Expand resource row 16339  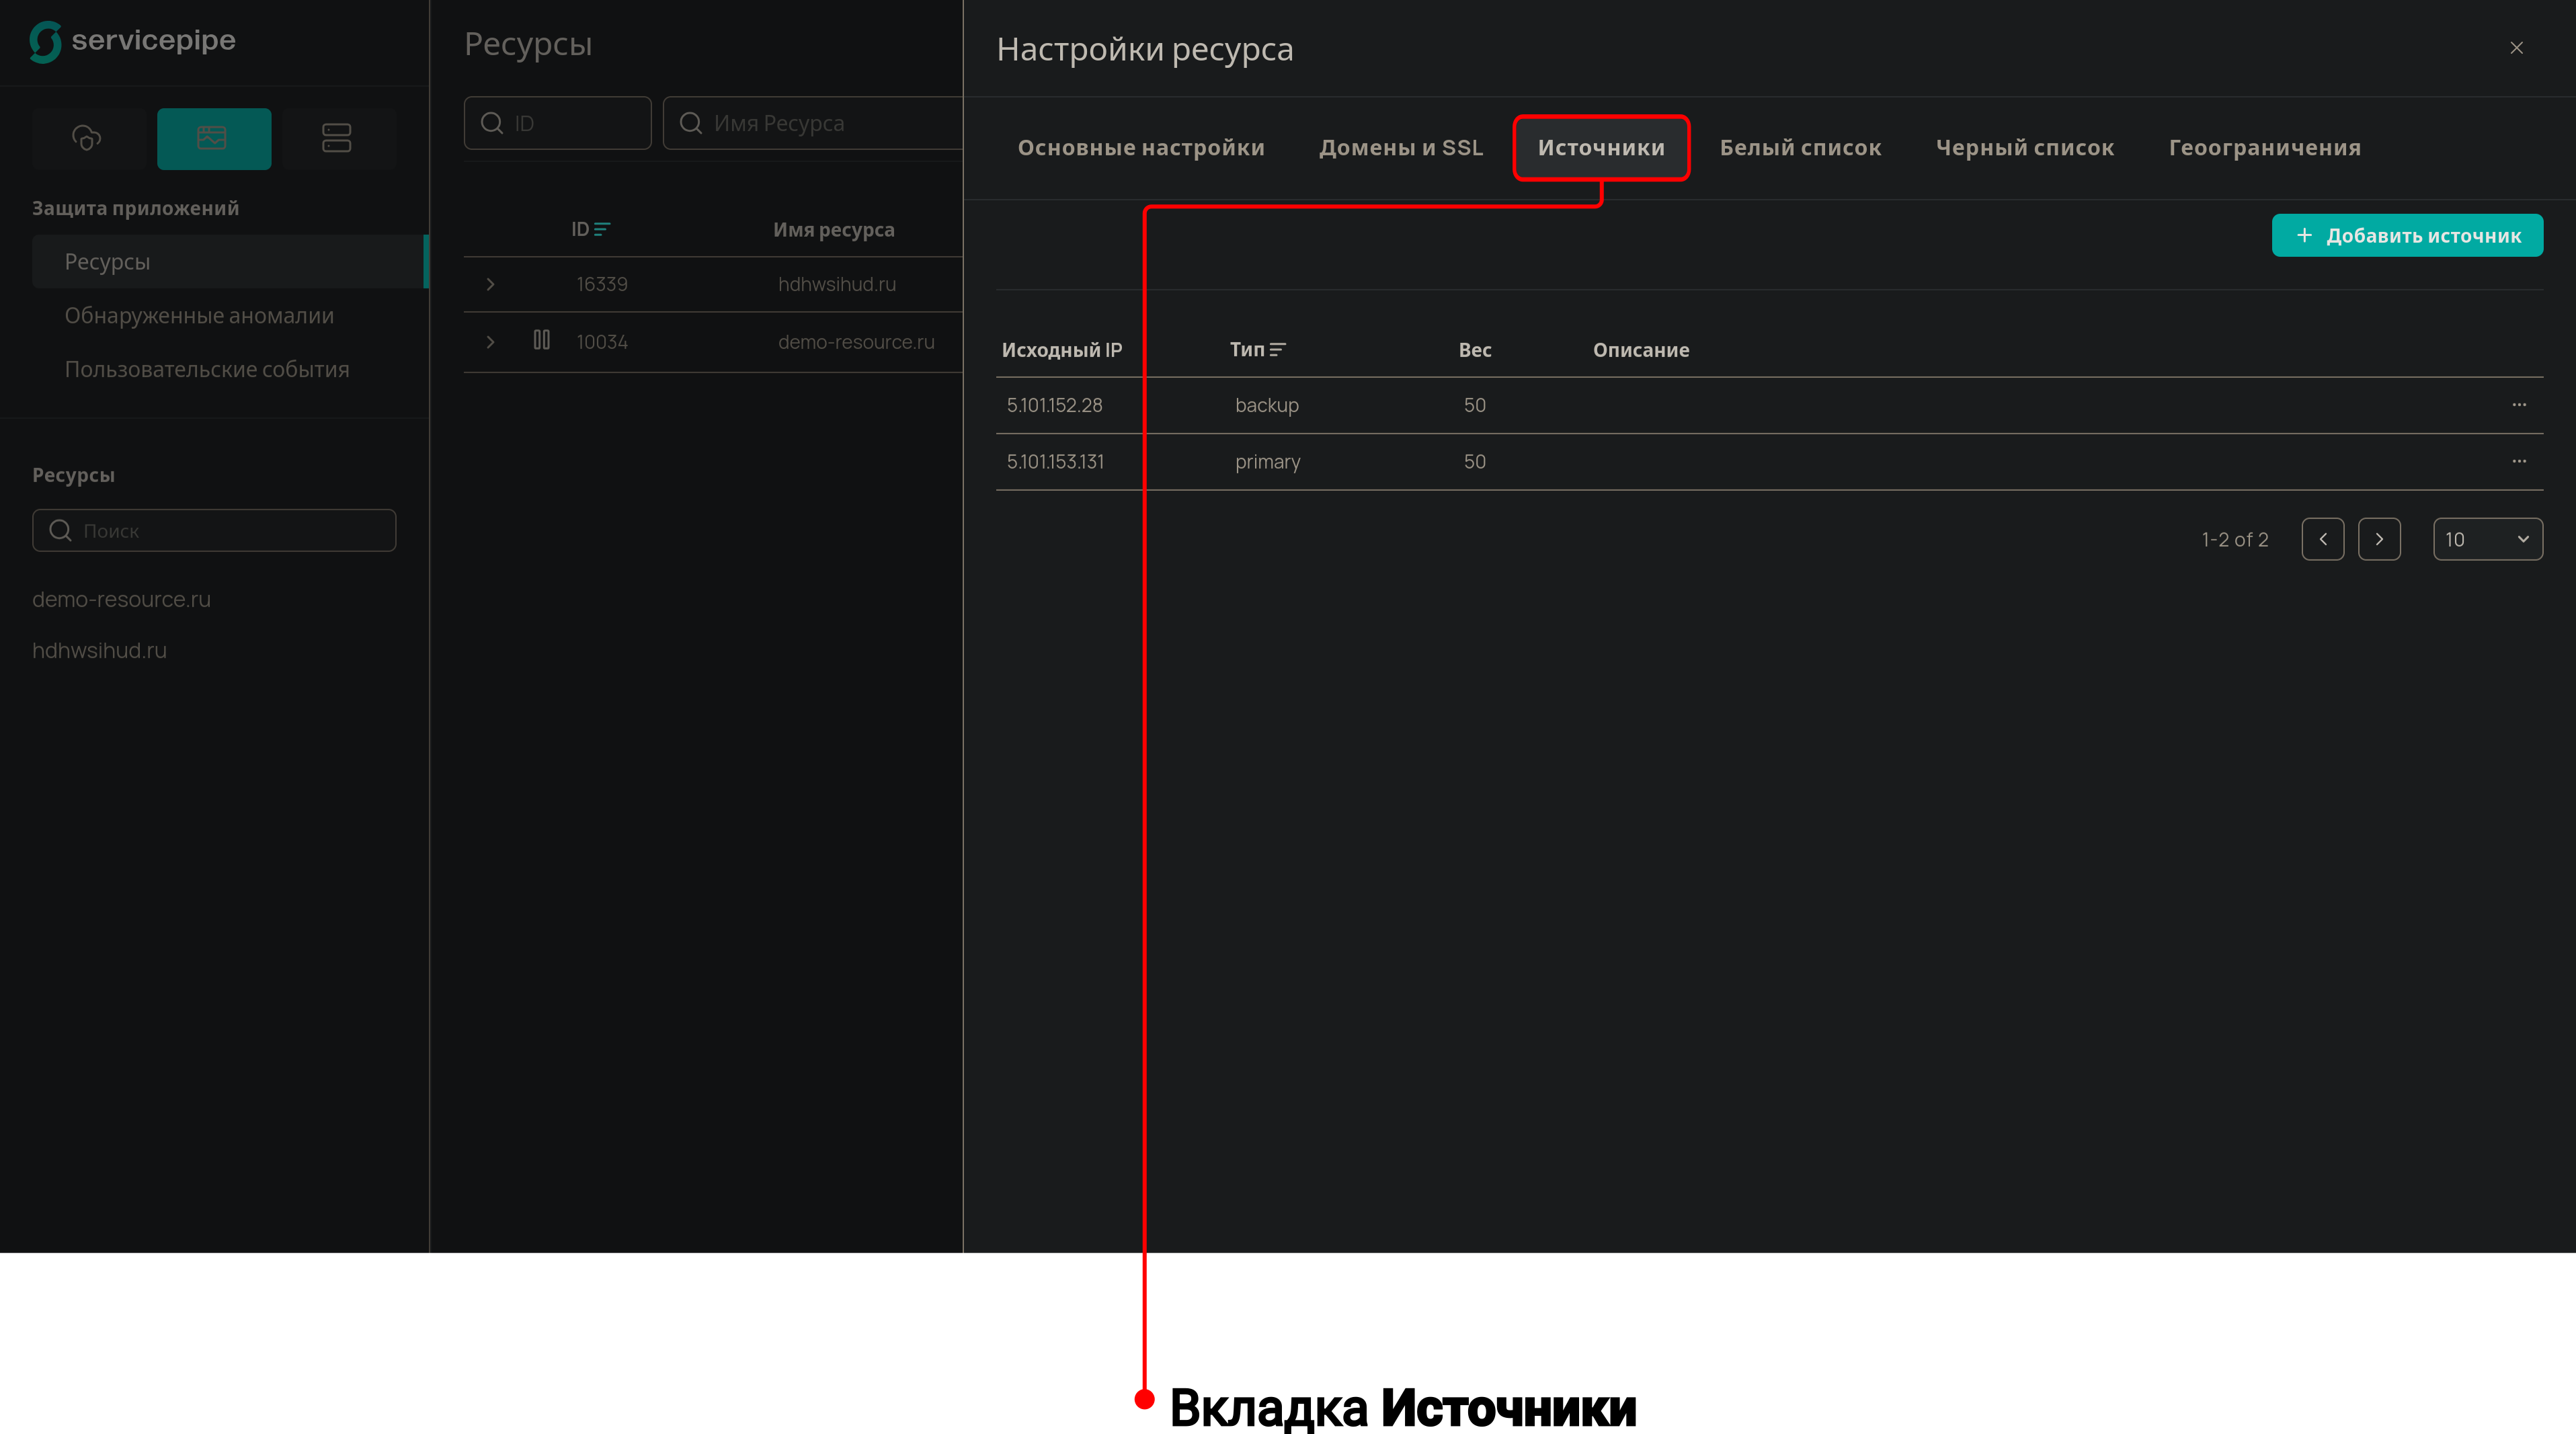(490, 285)
